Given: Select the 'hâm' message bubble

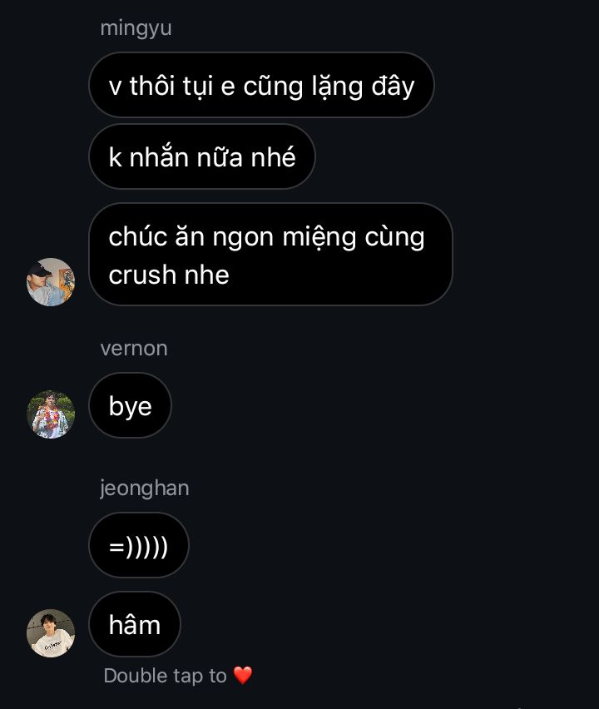Looking at the screenshot, I should 135,624.
